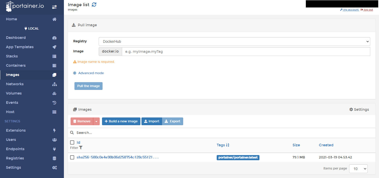This screenshot has width=379, height=178.
Task: Click the Tags sort order icon
Action: 228,145
